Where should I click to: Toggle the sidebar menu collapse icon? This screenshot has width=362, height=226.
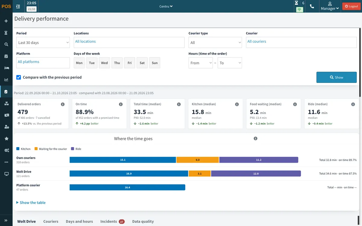(x=18, y=6)
